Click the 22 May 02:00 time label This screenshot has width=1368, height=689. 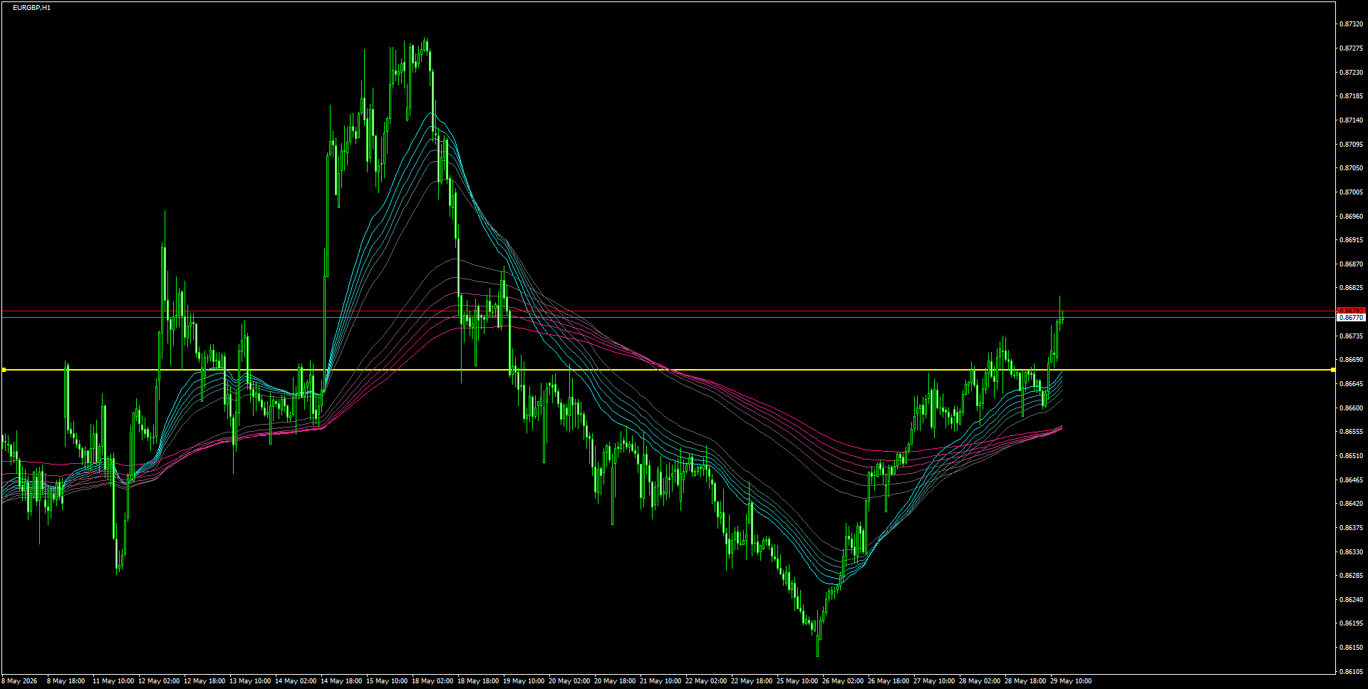pyautogui.click(x=706, y=681)
